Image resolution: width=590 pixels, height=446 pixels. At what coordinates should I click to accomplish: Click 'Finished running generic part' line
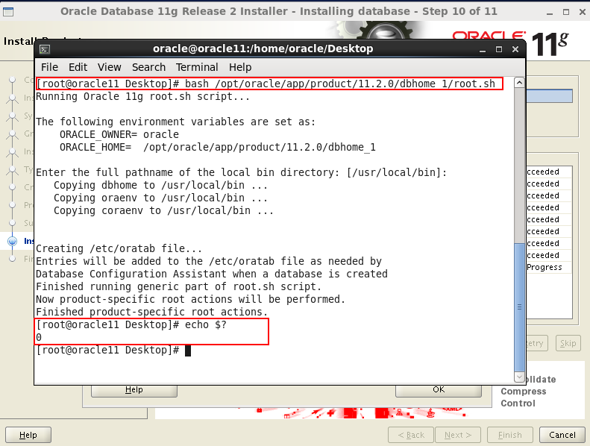pyautogui.click(x=178, y=287)
